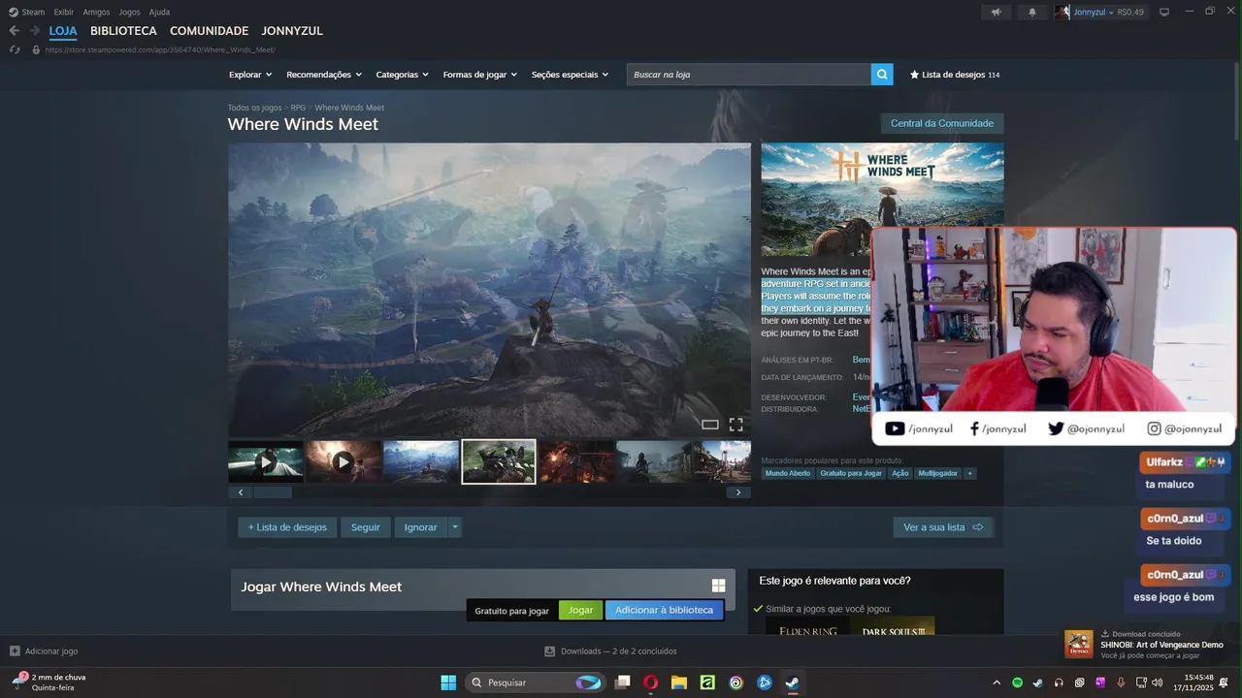Viewport: 1242px width, 698px height.
Task: Click the Task View taskbar icon
Action: tap(623, 682)
